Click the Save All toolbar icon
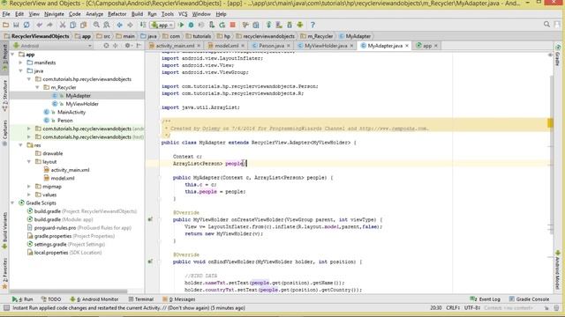Screen dimensions: 565x317 coord(16,25)
